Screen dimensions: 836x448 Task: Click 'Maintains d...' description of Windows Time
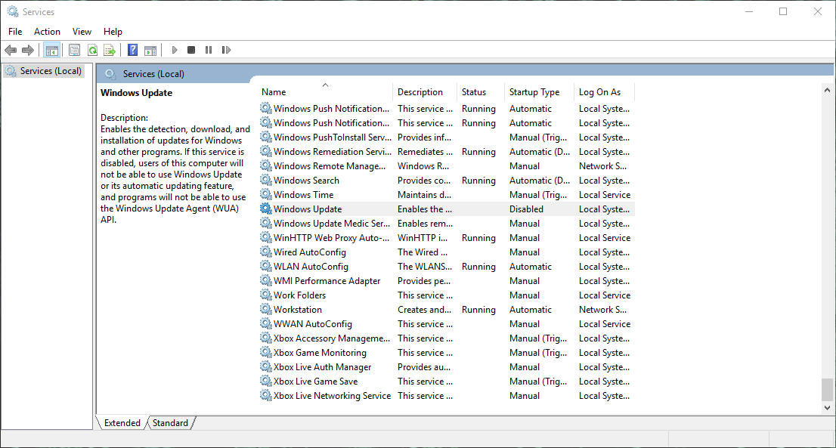(424, 194)
